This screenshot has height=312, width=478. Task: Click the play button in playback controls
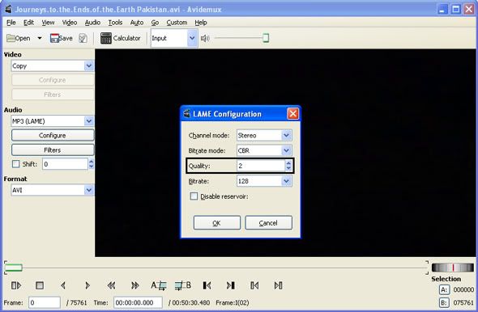point(16,285)
